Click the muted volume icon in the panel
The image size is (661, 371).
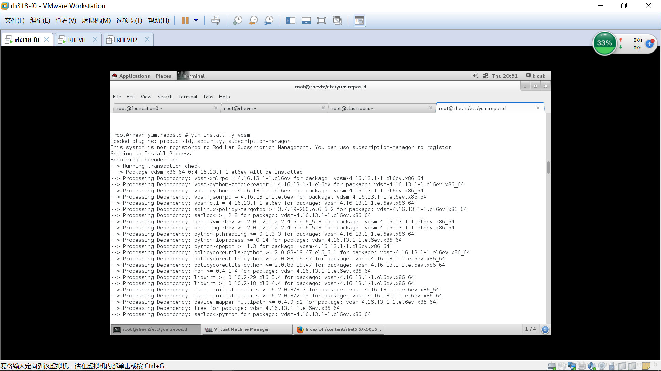pyautogui.click(x=475, y=76)
